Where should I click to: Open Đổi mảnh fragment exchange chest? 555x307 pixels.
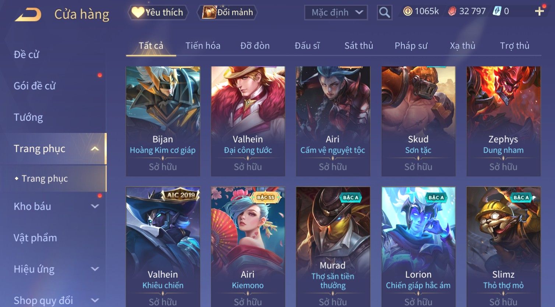227,12
